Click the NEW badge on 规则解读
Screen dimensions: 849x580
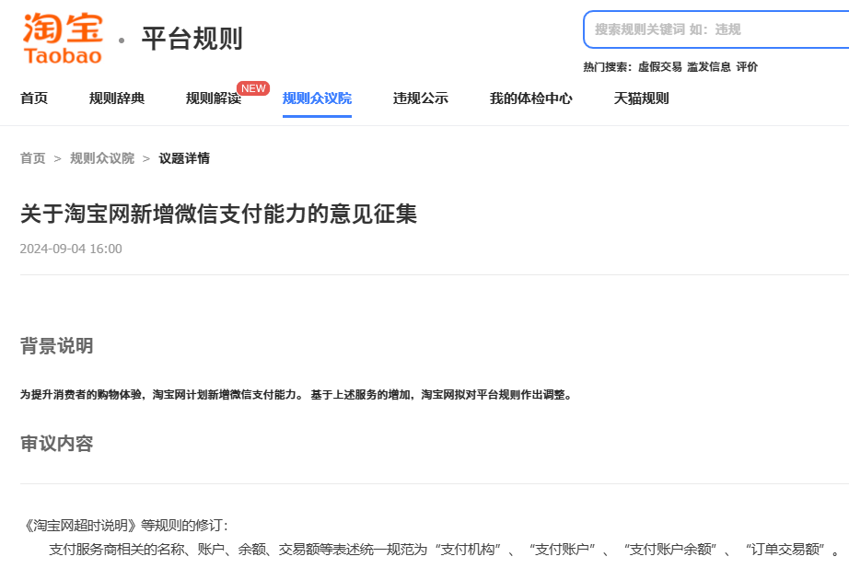(253, 88)
